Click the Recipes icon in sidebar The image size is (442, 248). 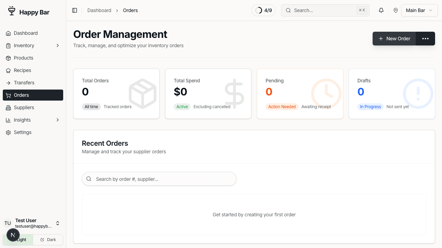[x=8, y=70]
